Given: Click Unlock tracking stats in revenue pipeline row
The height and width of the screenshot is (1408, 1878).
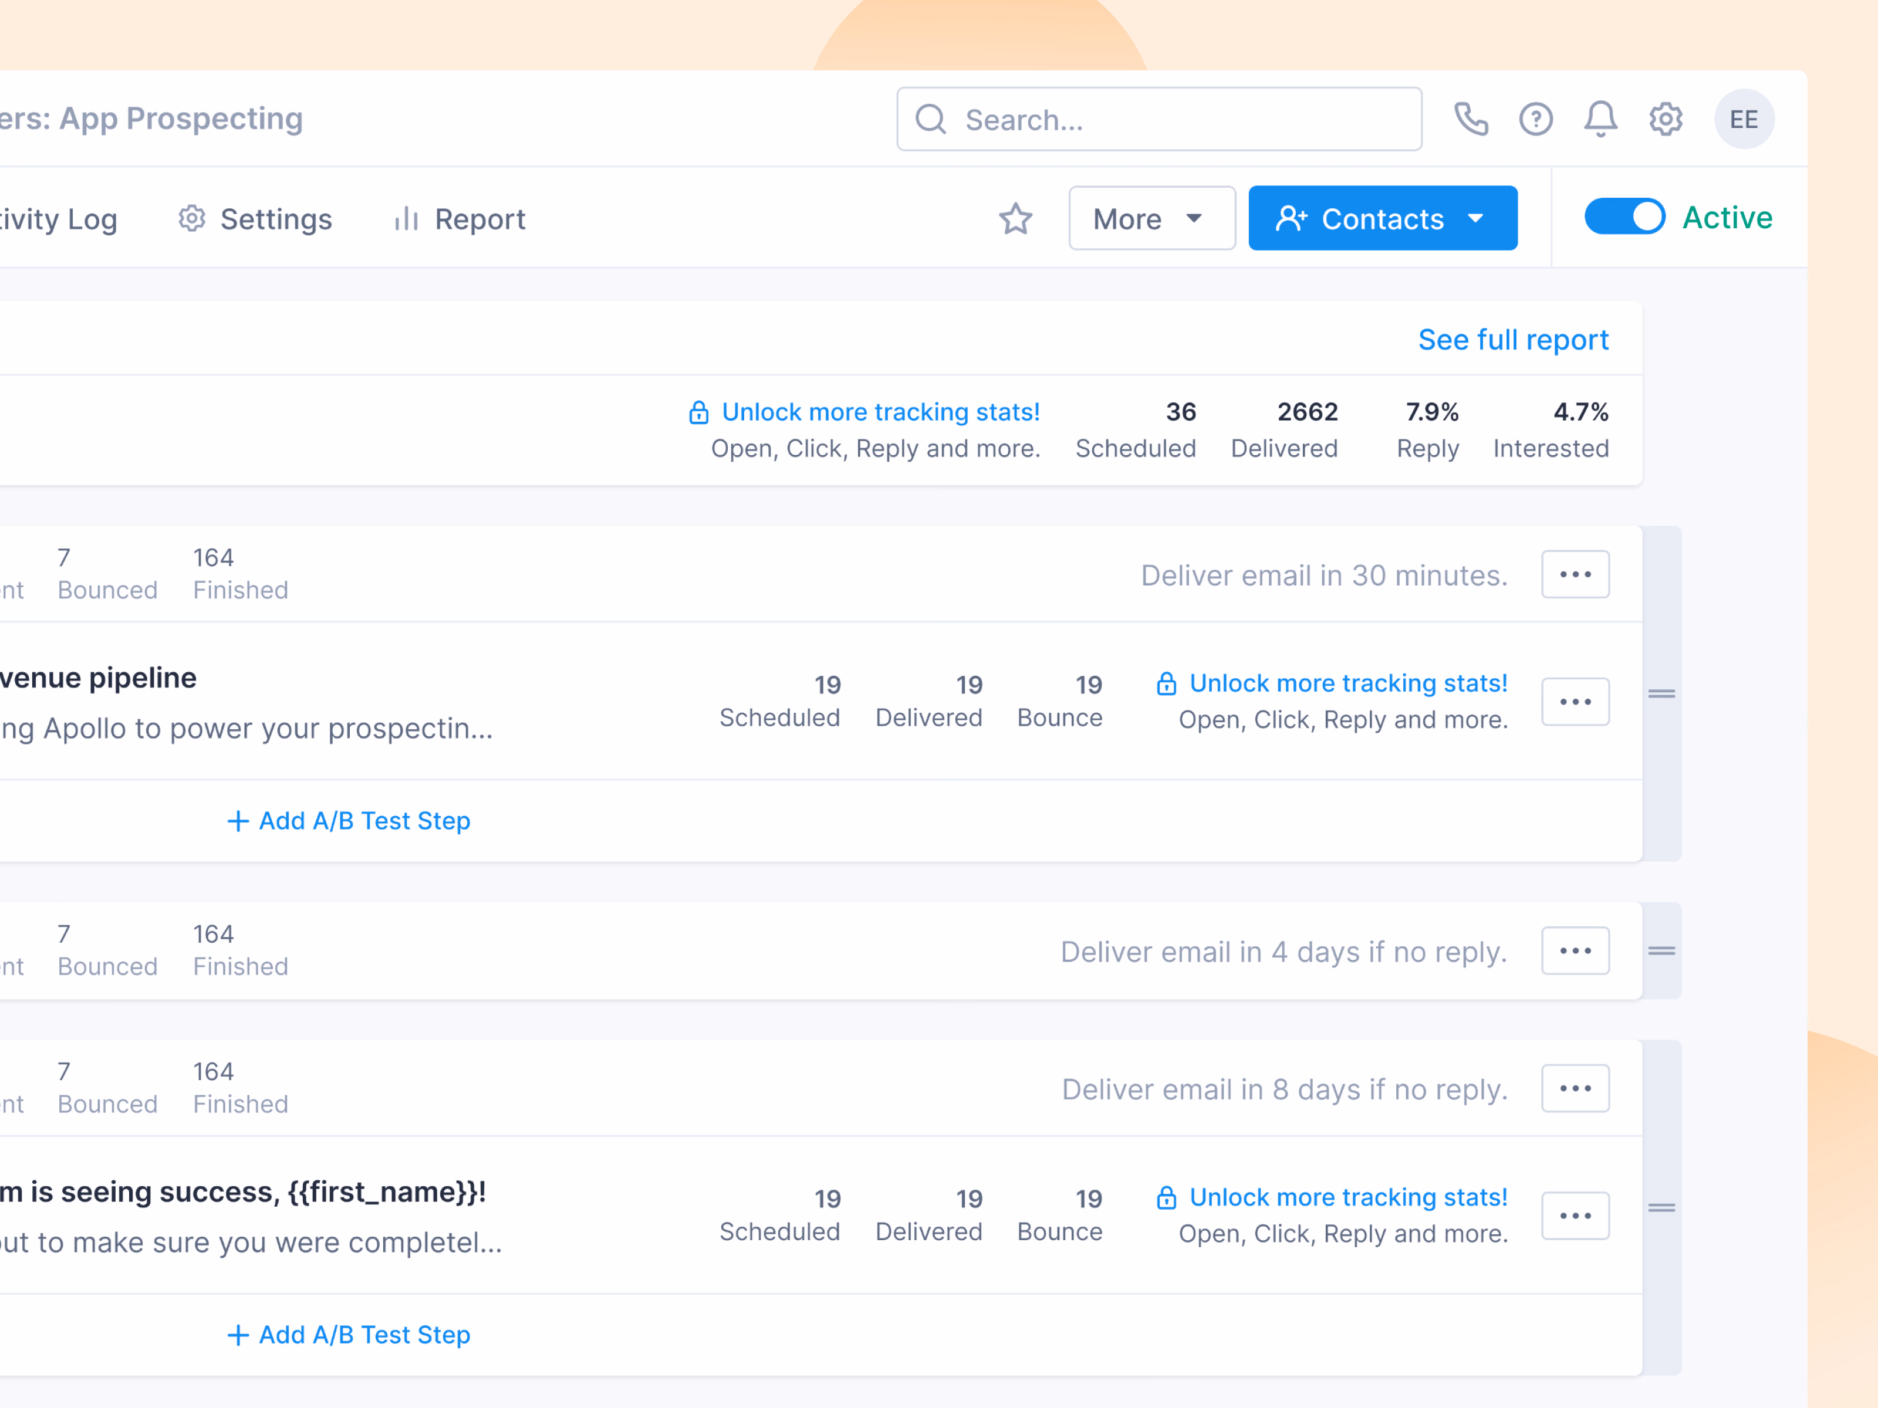Looking at the screenshot, I should point(1348,683).
